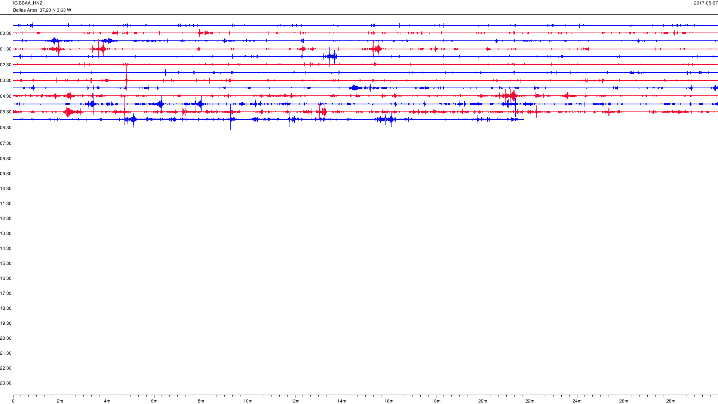Select the 11:30 time label

pyautogui.click(x=6, y=203)
